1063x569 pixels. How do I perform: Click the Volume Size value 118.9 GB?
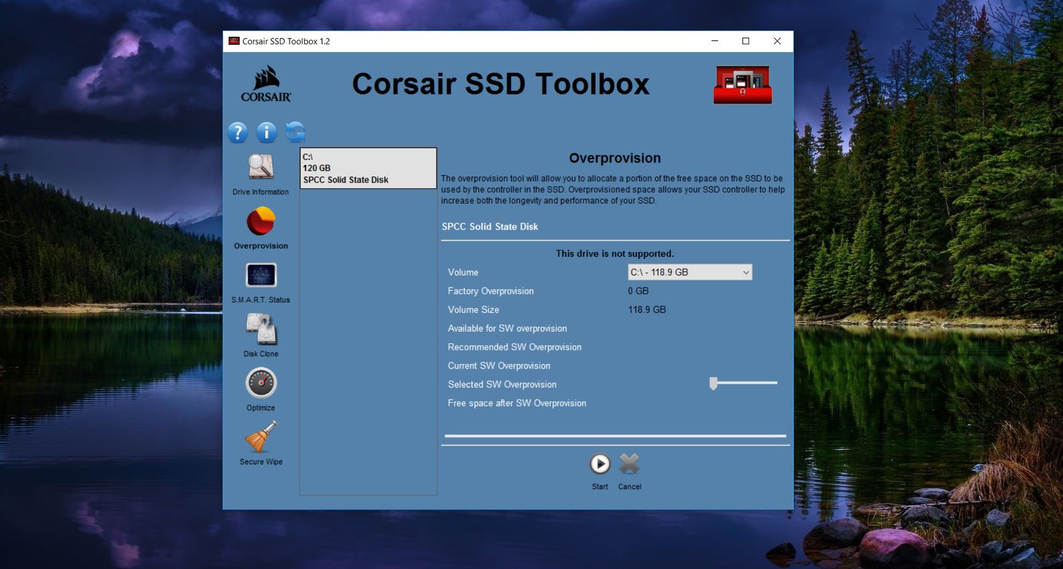coord(647,310)
